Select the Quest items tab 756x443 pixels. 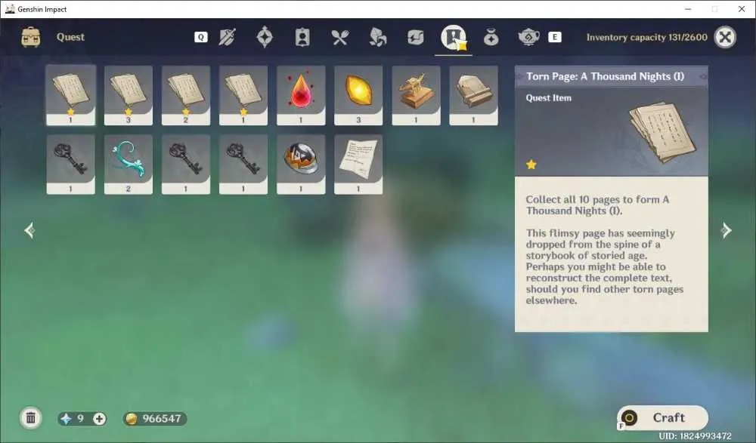(453, 38)
